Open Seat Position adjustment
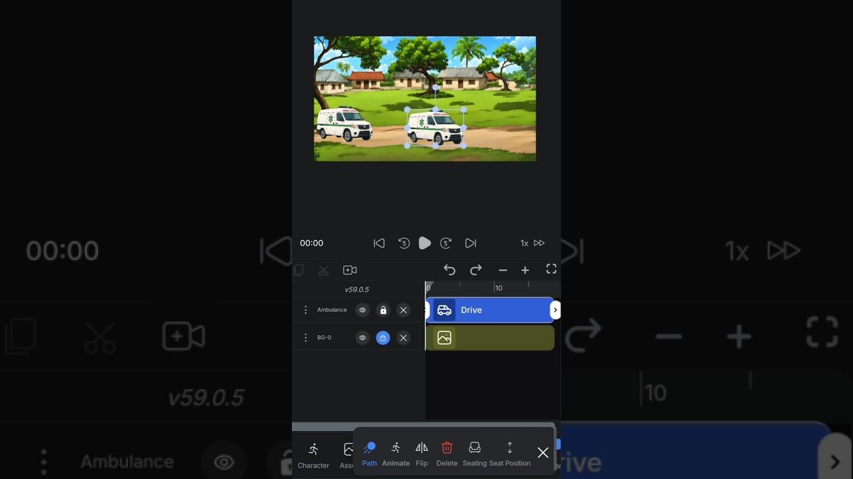Viewport: 853px width, 479px height. (510, 454)
